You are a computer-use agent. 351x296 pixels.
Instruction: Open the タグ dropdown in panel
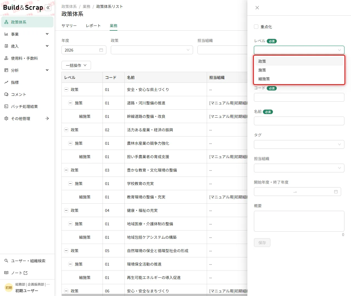(x=299, y=144)
